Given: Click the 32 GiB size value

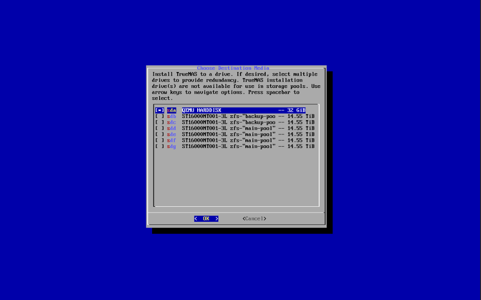Looking at the screenshot, I should [x=296, y=110].
